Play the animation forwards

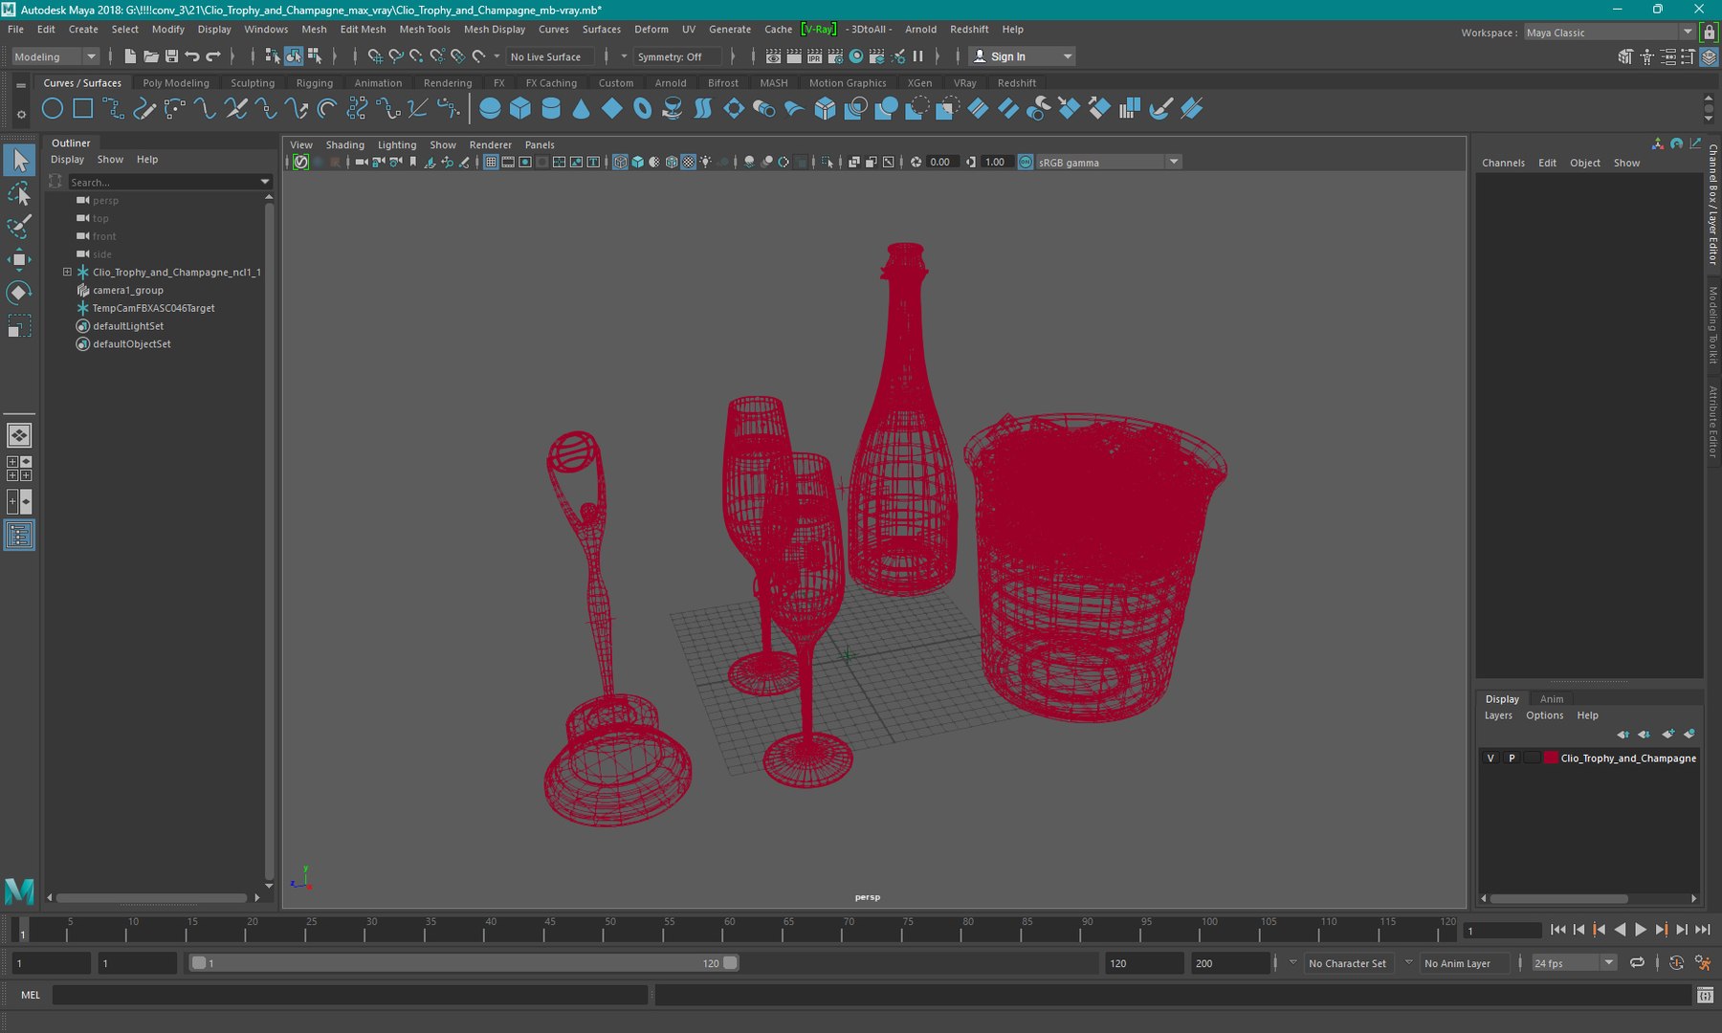(1641, 930)
